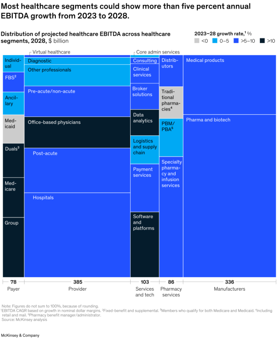The height and width of the screenshot is (340, 280).
Task: Click the Medicaid gray segment
Action: click(x=13, y=129)
